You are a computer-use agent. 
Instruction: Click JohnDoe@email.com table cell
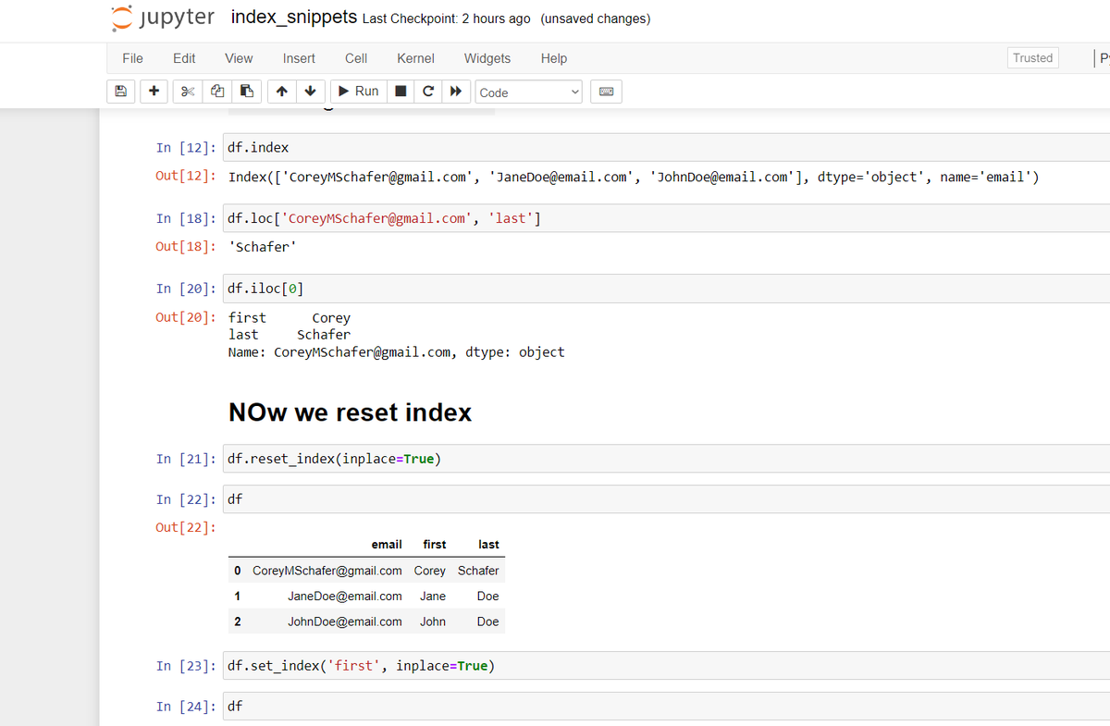[344, 622]
